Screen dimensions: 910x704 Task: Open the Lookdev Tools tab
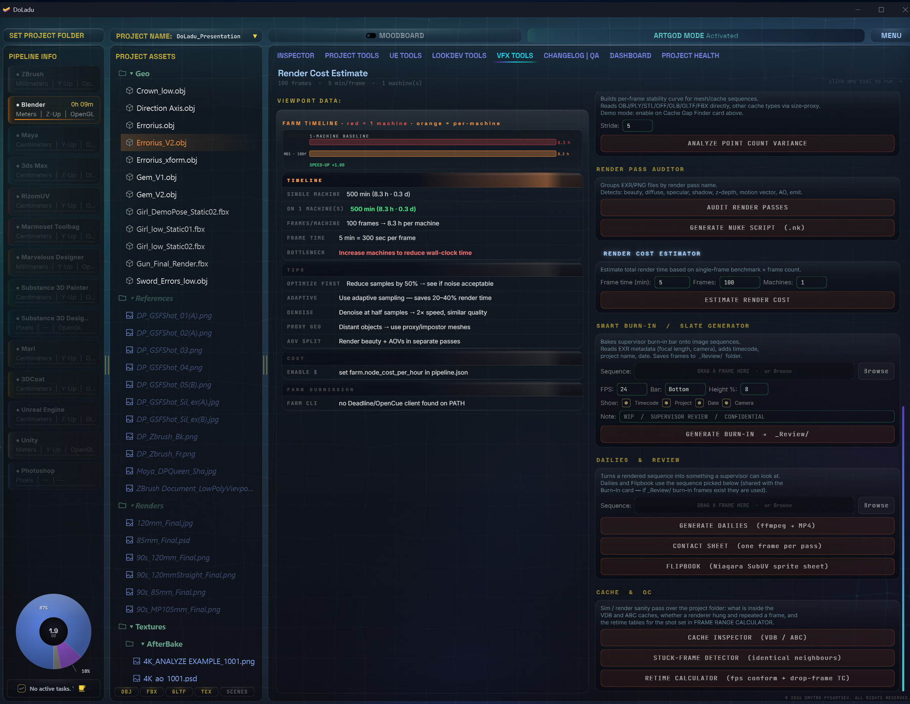pos(459,56)
